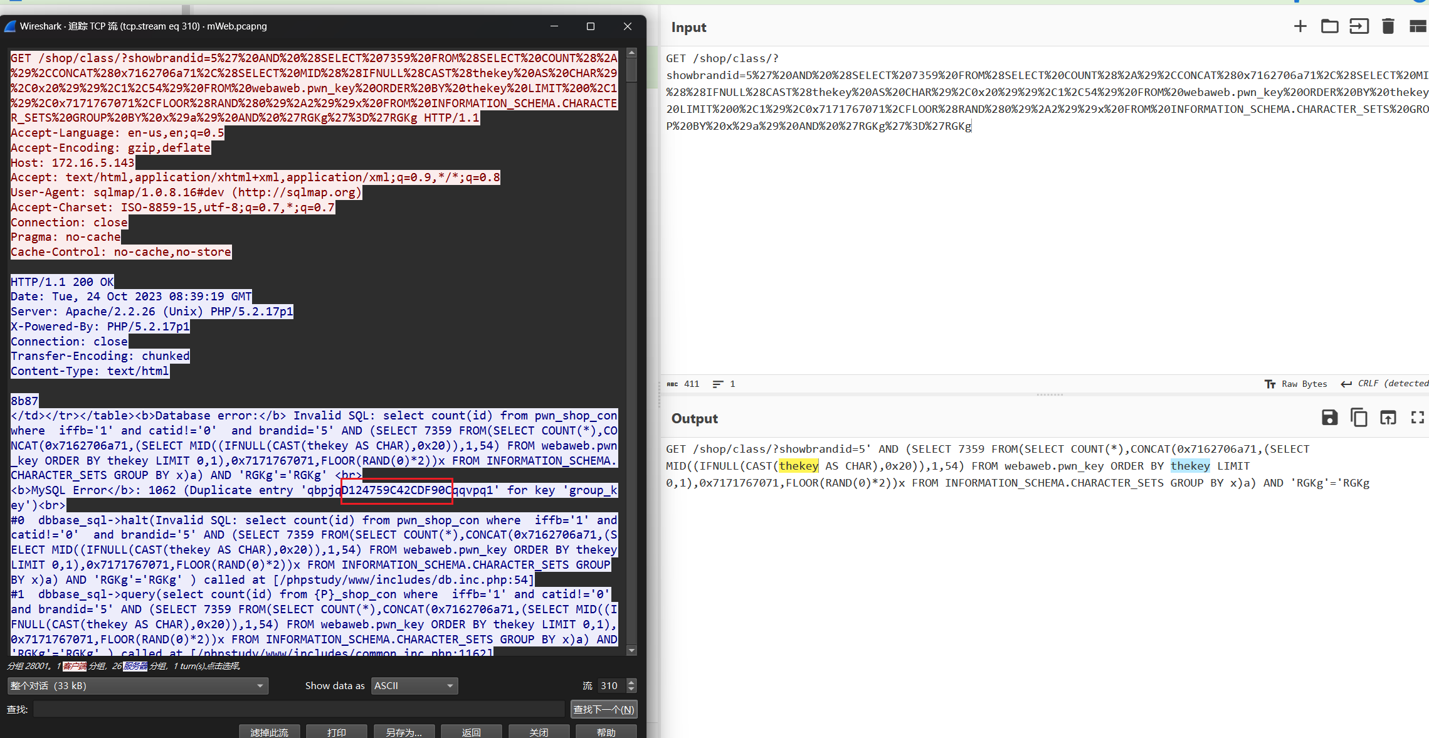Open file as input icon

(1359, 26)
